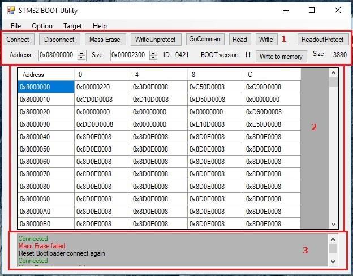Viewport: 353px width, 276px height.
Task: Focus the Address field 0x08000000
Action: [58, 55]
